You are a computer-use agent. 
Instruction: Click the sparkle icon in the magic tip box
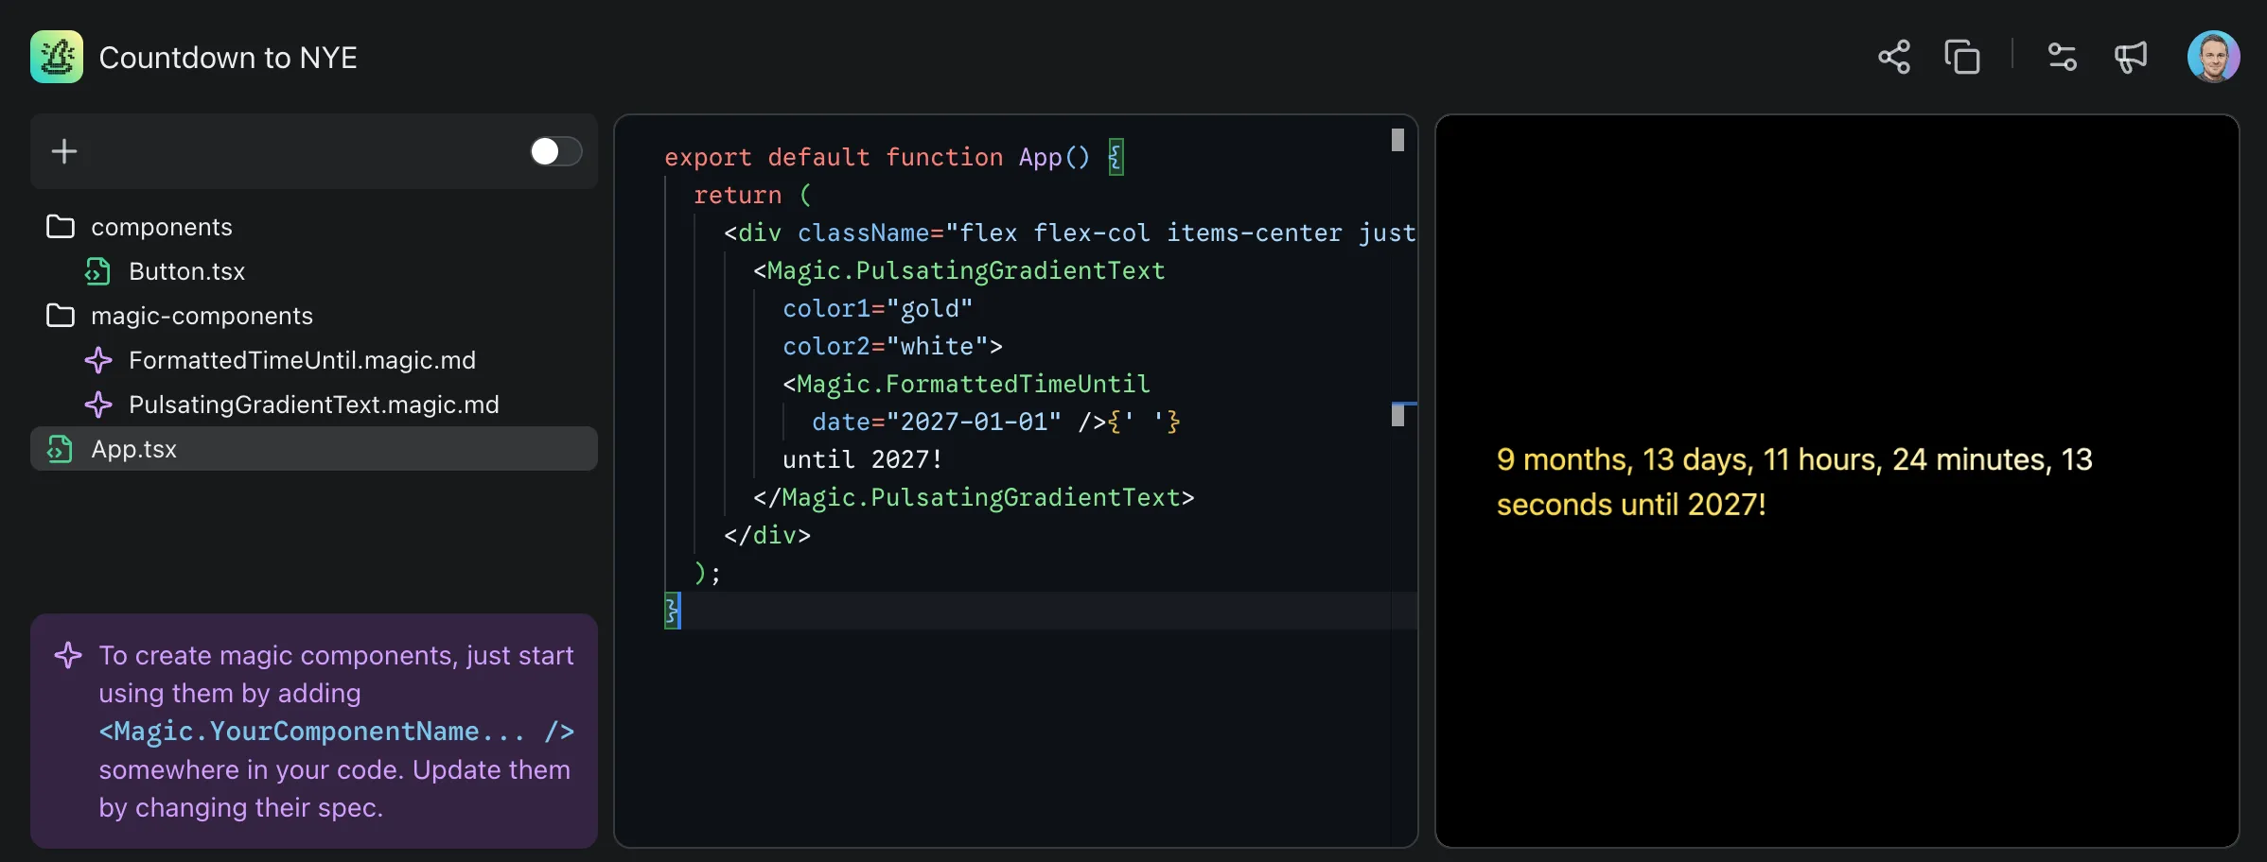(68, 655)
